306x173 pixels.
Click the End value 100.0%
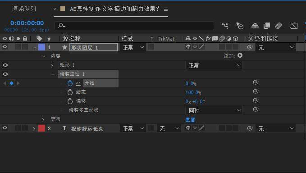point(193,92)
